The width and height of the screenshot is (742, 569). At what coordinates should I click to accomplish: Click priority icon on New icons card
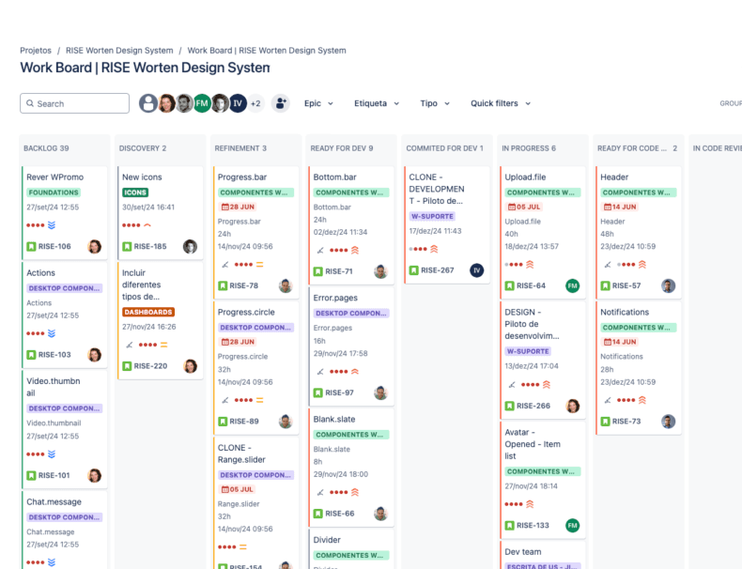147,225
